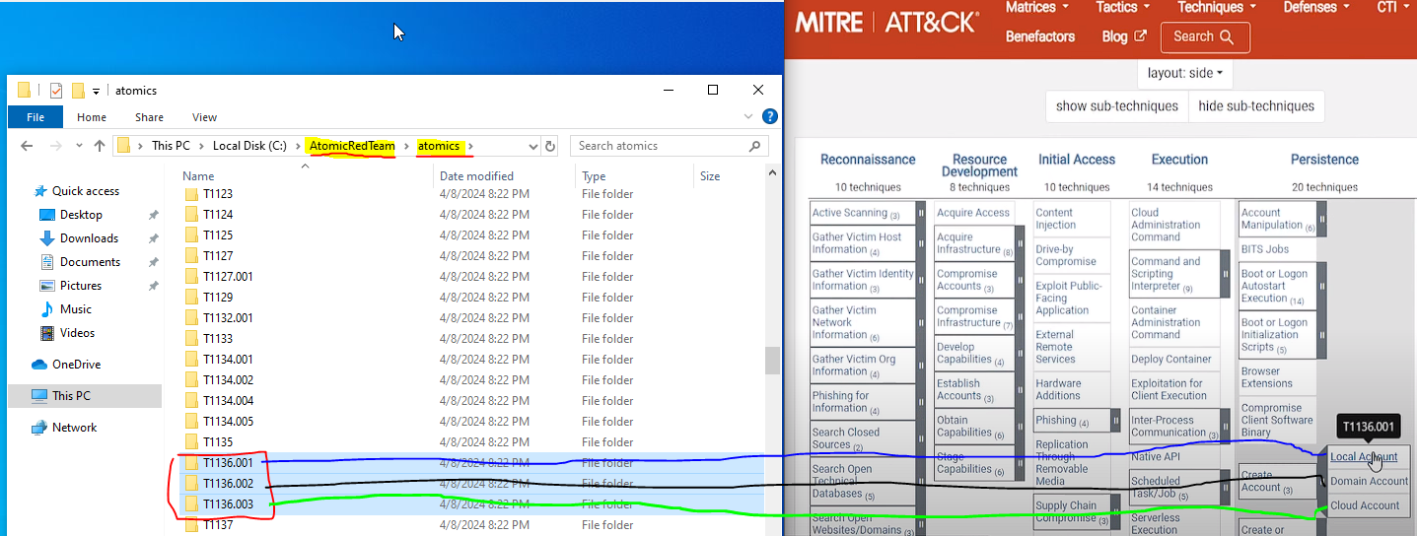Screen dimensions: 1417x536
Task: Click the Pictures icon in navigation pane
Action: [x=46, y=286]
